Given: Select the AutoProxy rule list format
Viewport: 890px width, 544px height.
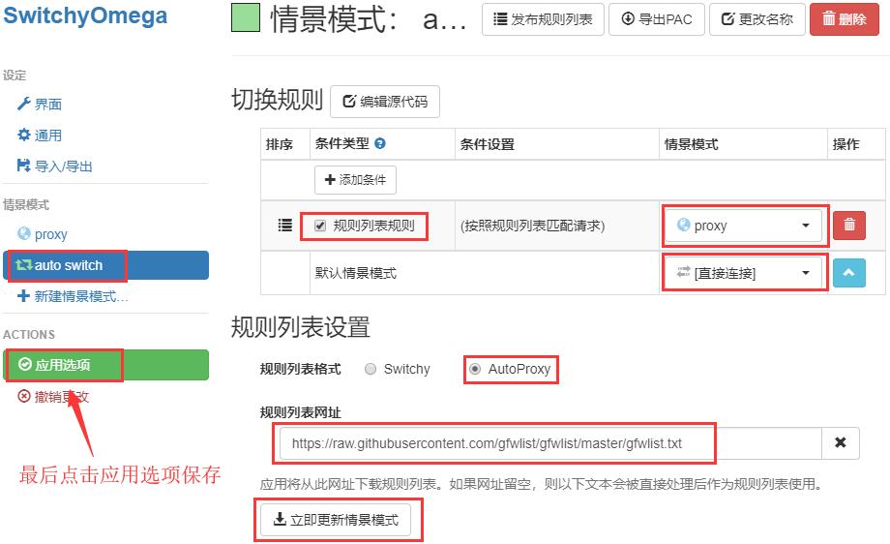Looking at the screenshot, I should (475, 369).
